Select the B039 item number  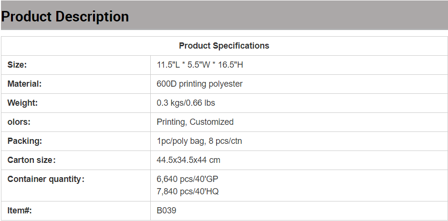[167, 211]
